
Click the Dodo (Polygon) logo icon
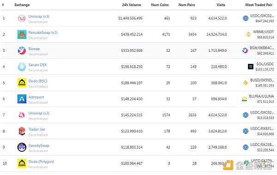22,163
